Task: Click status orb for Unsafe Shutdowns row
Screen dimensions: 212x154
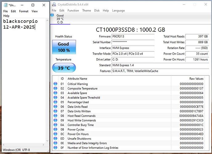Action: [55, 139]
